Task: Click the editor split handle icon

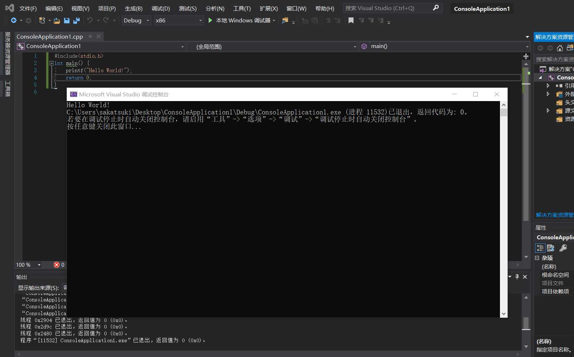Action: [526, 56]
